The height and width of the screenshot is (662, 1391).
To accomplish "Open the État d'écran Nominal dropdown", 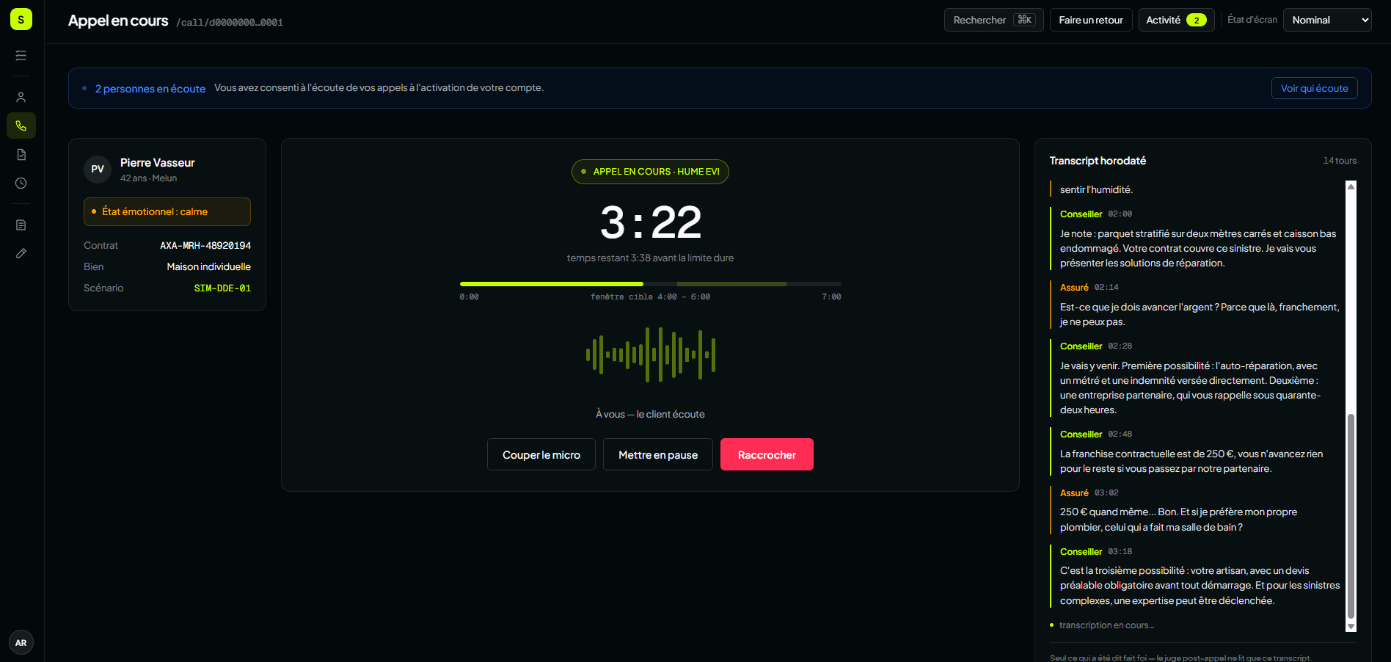I will [1327, 20].
